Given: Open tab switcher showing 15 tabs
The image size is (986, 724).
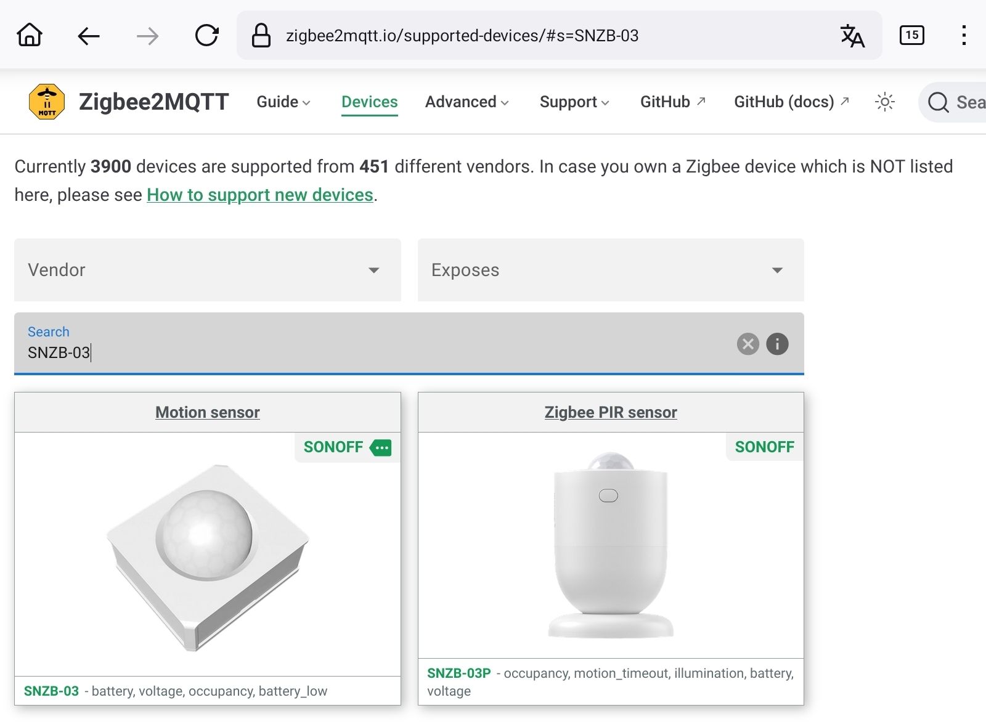Looking at the screenshot, I should click(x=912, y=35).
